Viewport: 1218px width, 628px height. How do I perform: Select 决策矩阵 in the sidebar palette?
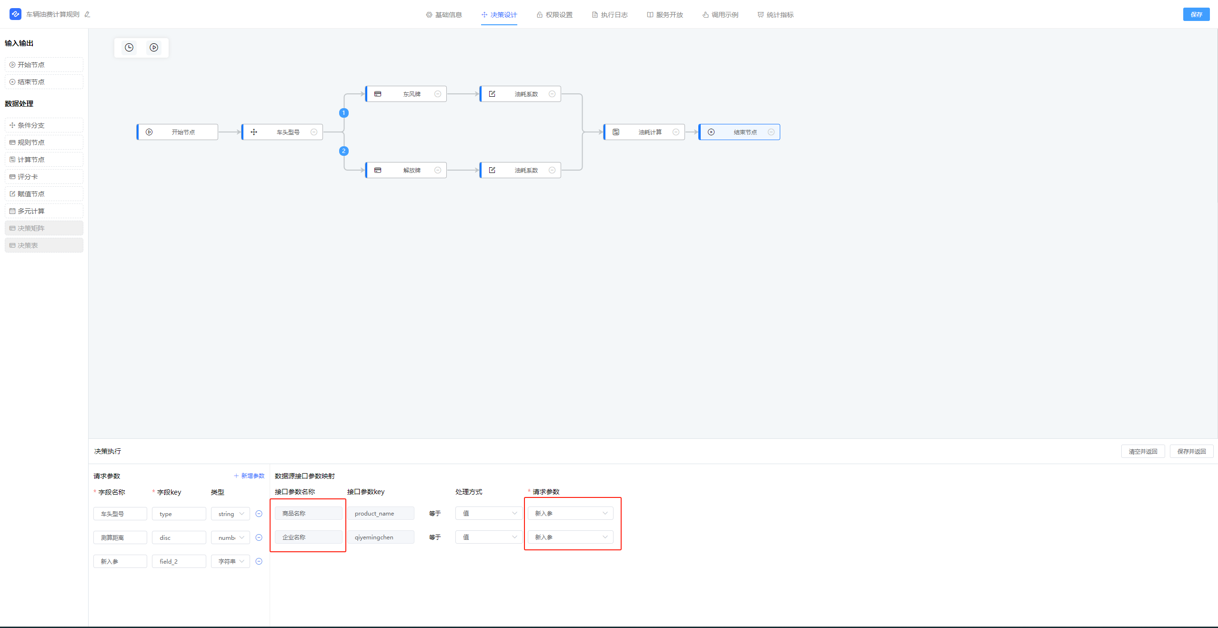(x=44, y=228)
